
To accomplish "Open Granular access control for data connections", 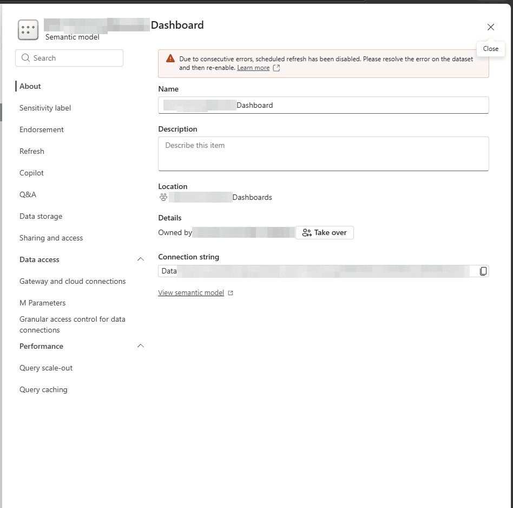I will pos(73,324).
